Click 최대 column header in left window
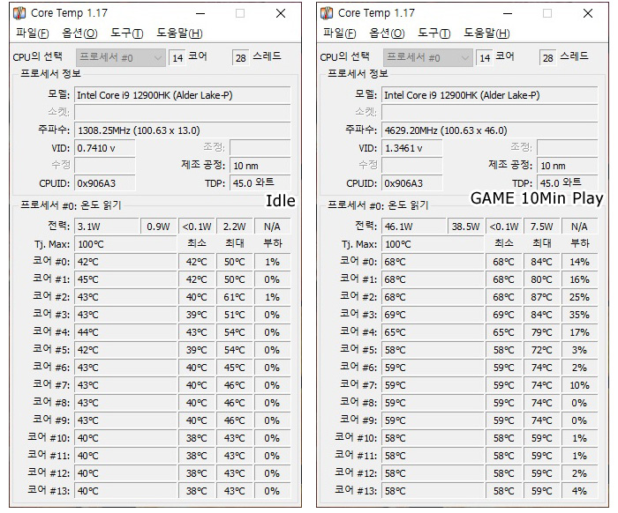 point(235,243)
